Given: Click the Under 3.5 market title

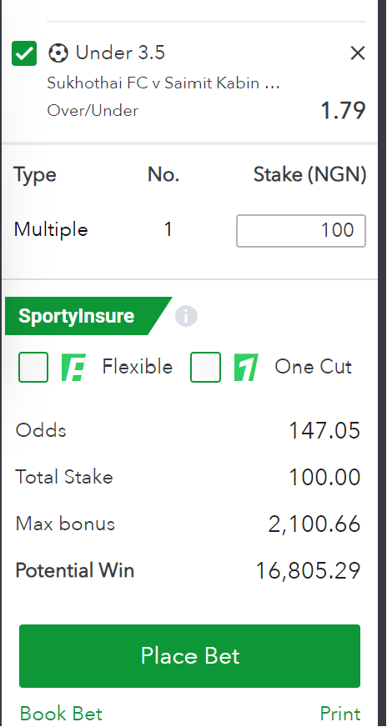Looking at the screenshot, I should [120, 53].
